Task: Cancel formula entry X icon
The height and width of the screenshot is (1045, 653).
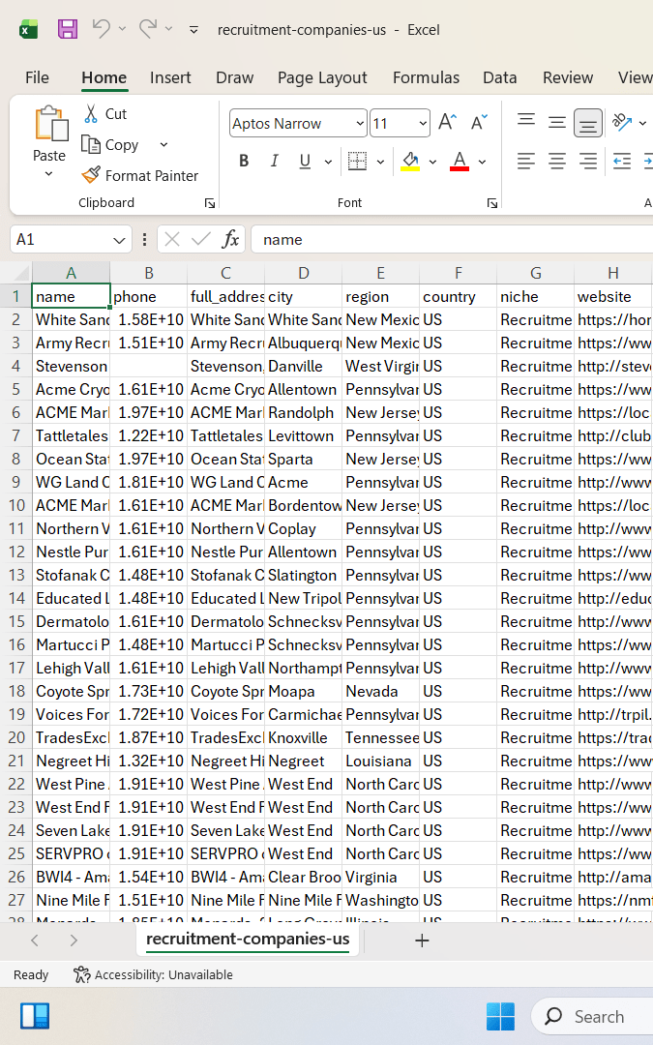Action: pyautogui.click(x=172, y=239)
